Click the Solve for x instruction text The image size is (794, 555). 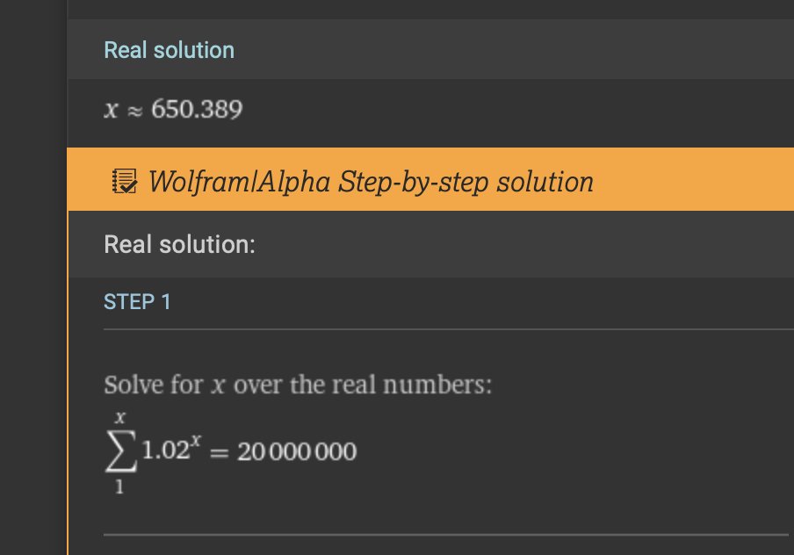tap(298, 385)
